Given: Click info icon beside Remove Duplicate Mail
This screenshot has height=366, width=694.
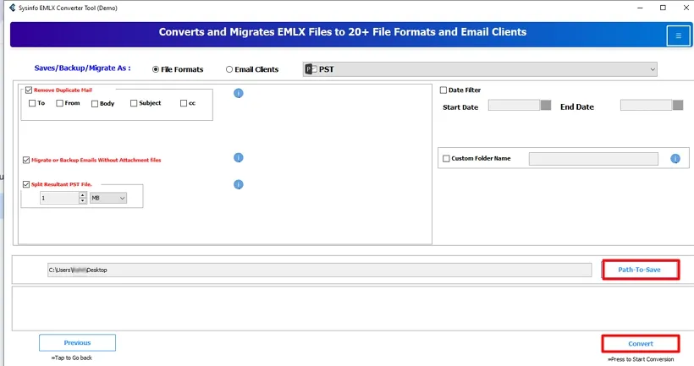Looking at the screenshot, I should pyautogui.click(x=238, y=93).
